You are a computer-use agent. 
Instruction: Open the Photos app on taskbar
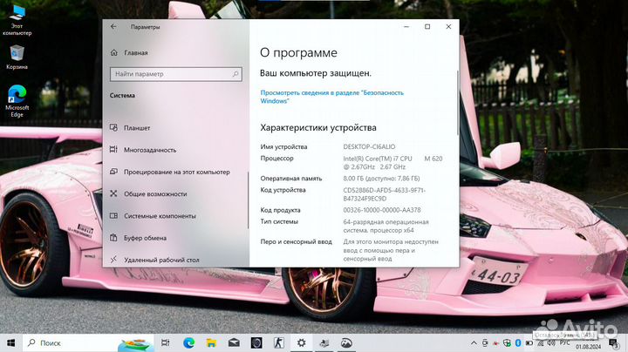click(x=346, y=342)
